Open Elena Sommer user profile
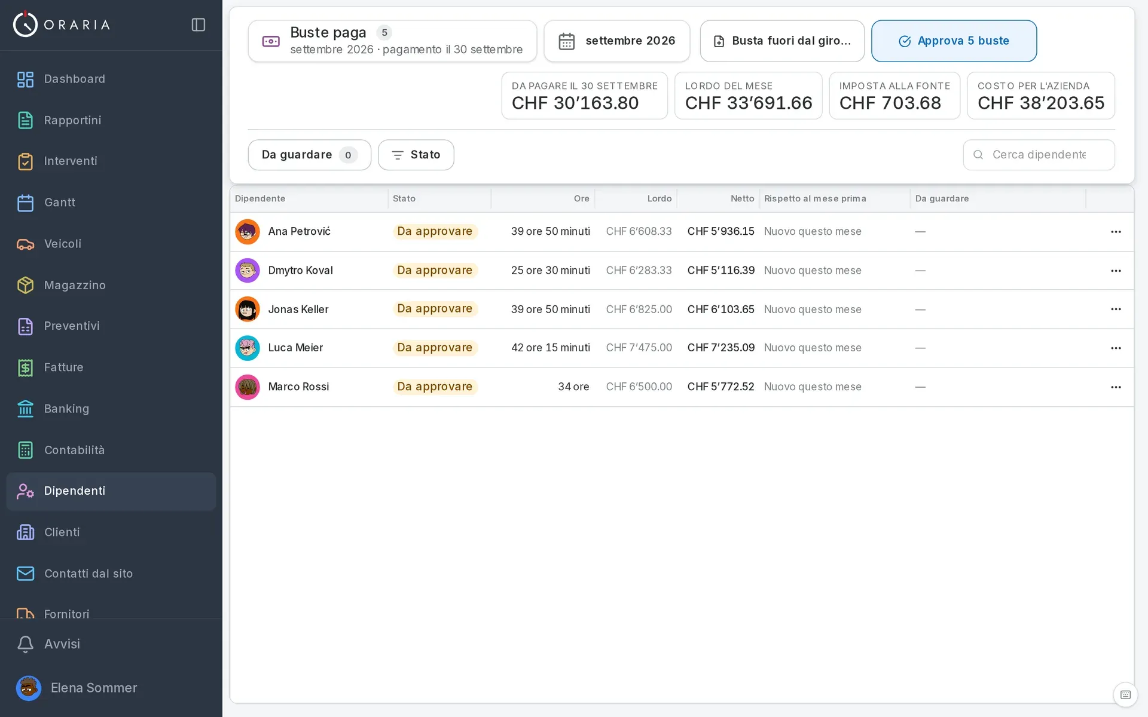This screenshot has width=1148, height=717. [x=111, y=688]
